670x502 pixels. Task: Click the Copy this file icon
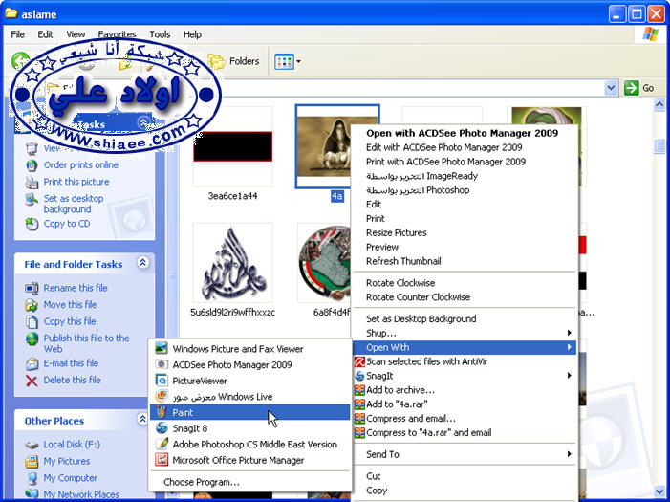coord(32,321)
